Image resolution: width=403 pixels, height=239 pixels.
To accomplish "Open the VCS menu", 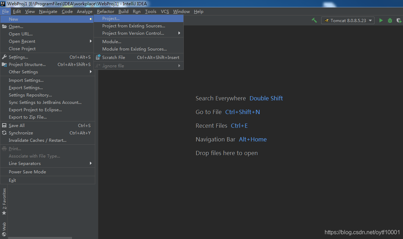I will tap(165, 11).
